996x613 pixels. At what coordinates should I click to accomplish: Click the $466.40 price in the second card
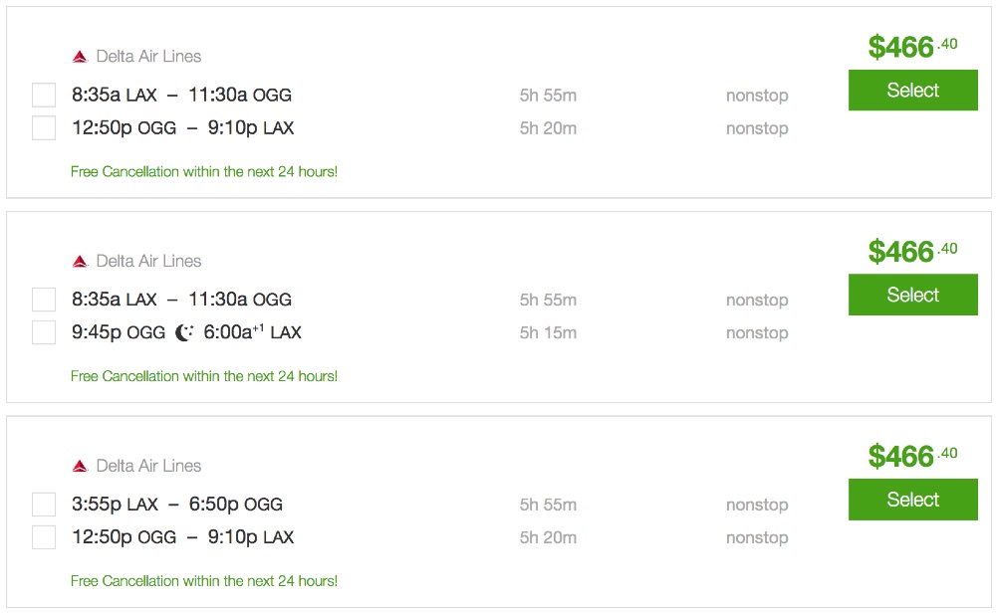click(911, 251)
